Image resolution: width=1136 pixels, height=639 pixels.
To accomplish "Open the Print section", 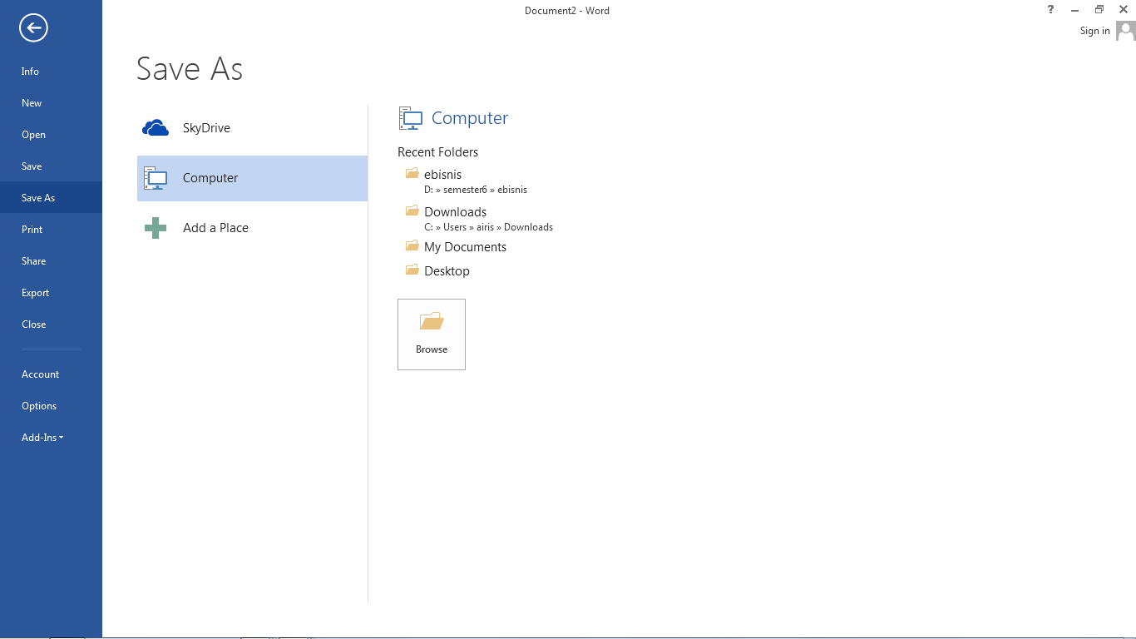I will [x=32, y=229].
